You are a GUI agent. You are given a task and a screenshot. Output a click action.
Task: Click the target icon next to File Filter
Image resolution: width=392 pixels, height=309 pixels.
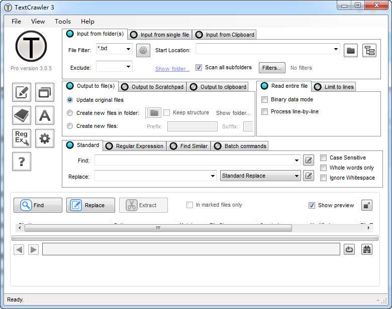point(143,51)
